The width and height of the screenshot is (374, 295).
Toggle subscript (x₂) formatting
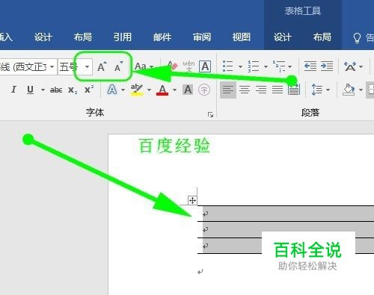click(73, 90)
